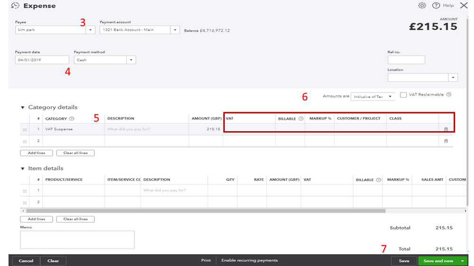Open the settings gear icon

click(x=422, y=5)
